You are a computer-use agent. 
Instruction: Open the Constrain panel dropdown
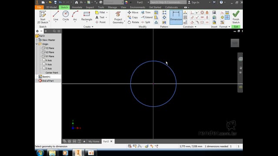tap(195, 27)
